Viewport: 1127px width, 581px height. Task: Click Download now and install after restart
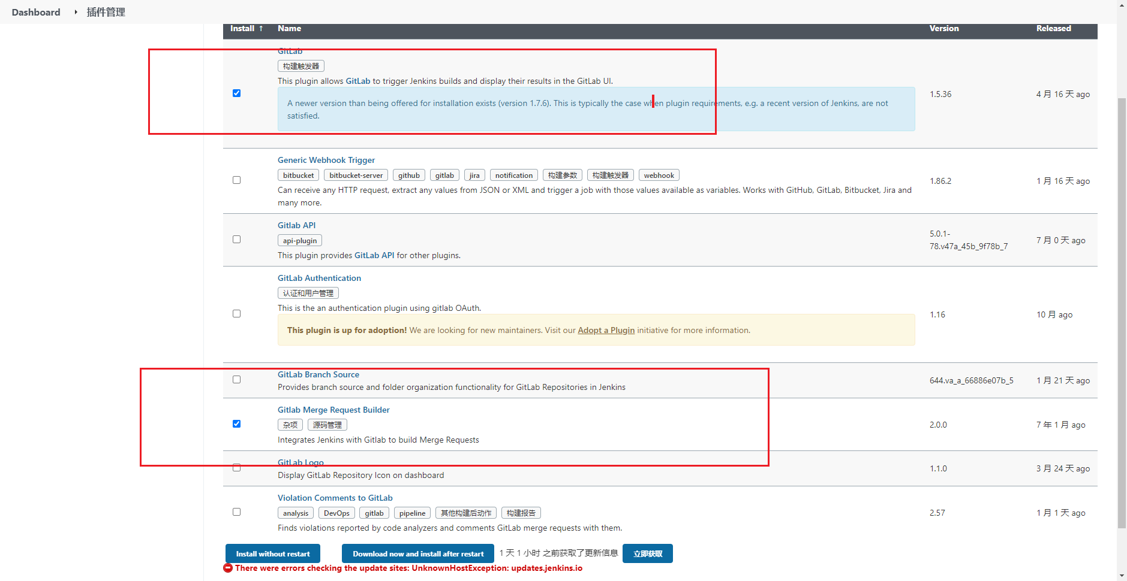pyautogui.click(x=418, y=553)
